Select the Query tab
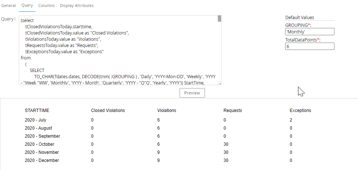The image size is (358, 170). point(27,6)
